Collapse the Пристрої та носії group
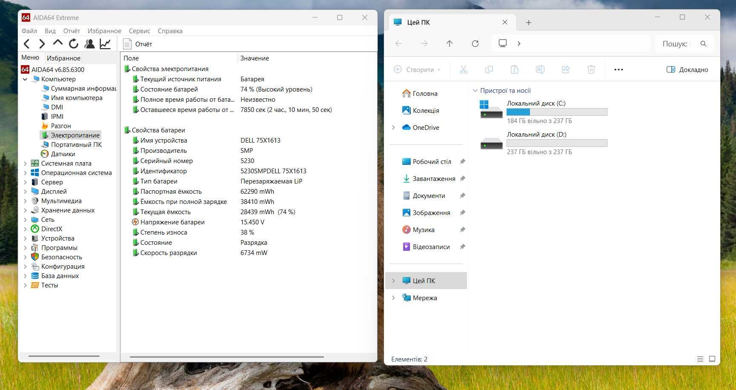 point(475,91)
